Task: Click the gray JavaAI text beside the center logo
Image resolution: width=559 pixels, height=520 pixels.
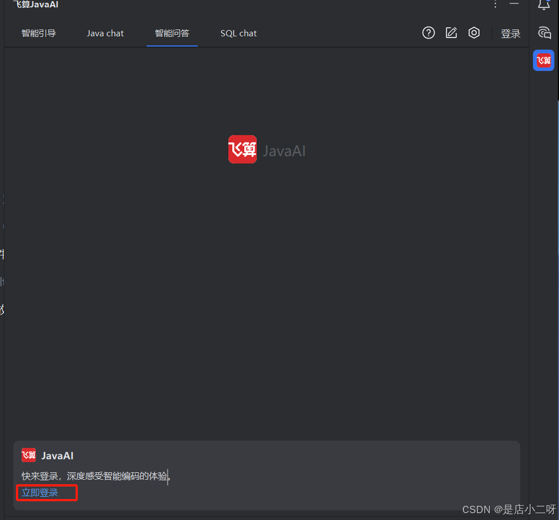Action: coord(284,151)
